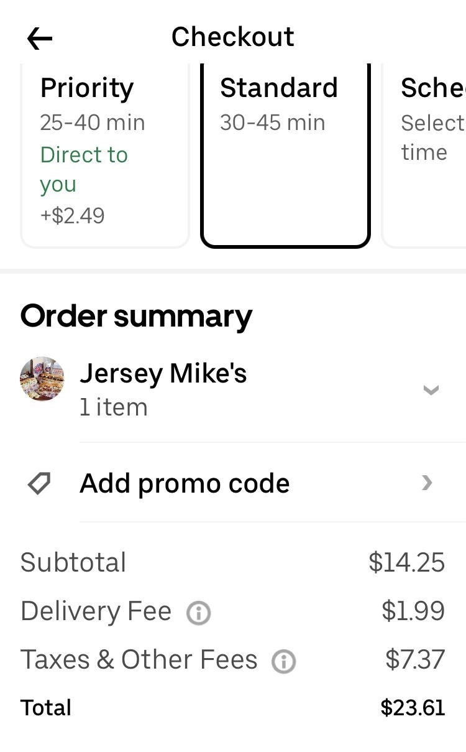
Task: Click the arrow beside Add promo code
Action: point(427,483)
